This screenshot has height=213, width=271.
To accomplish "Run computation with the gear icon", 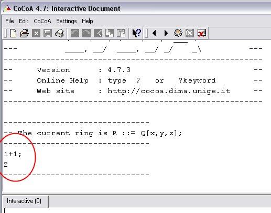I will point(178,33).
